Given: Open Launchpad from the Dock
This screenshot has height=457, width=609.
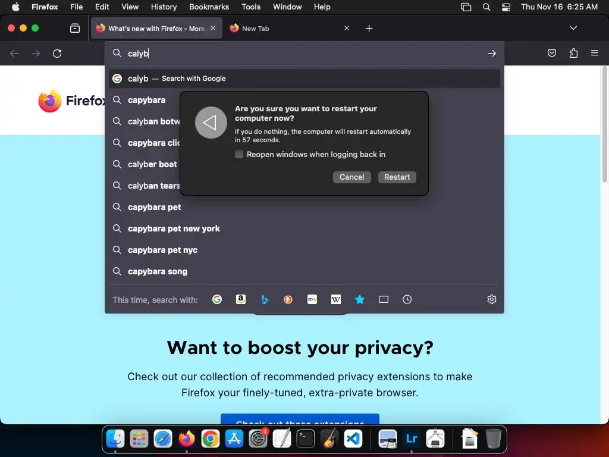Looking at the screenshot, I should (x=139, y=439).
